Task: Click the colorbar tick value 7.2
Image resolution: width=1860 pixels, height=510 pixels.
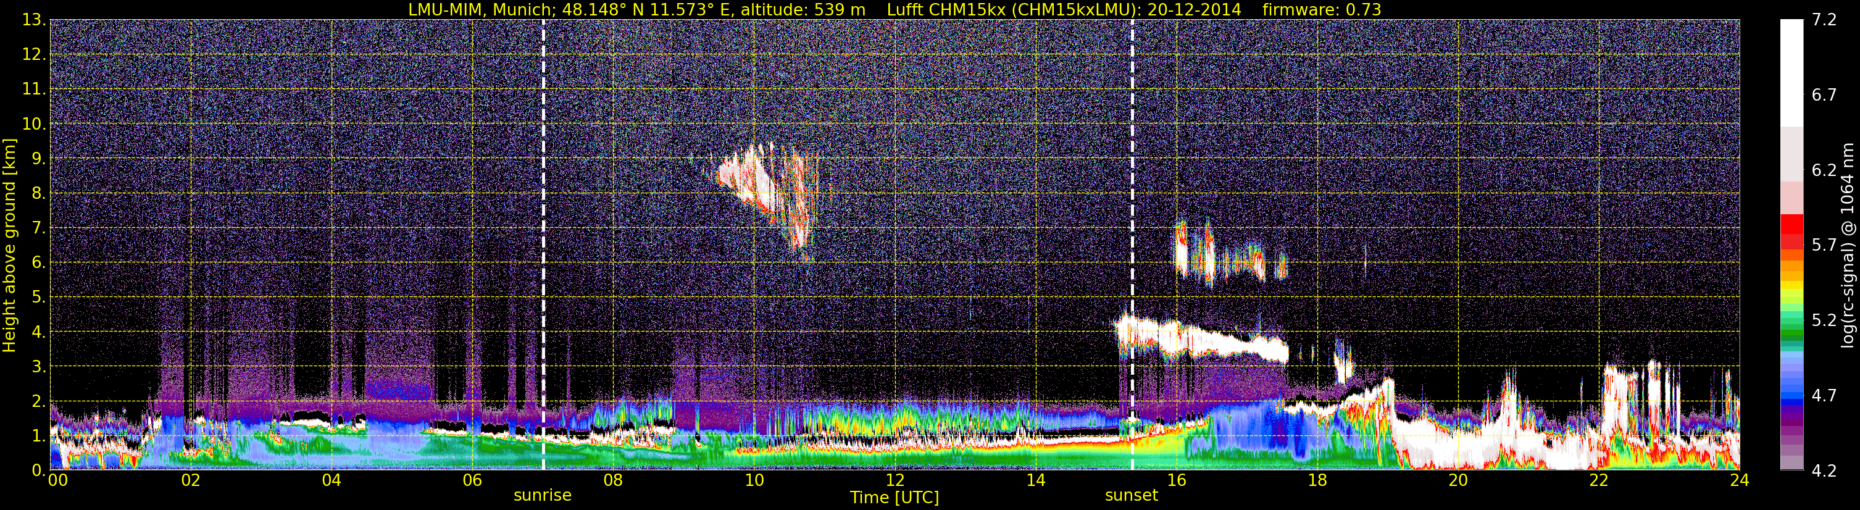Action: [x=1824, y=20]
